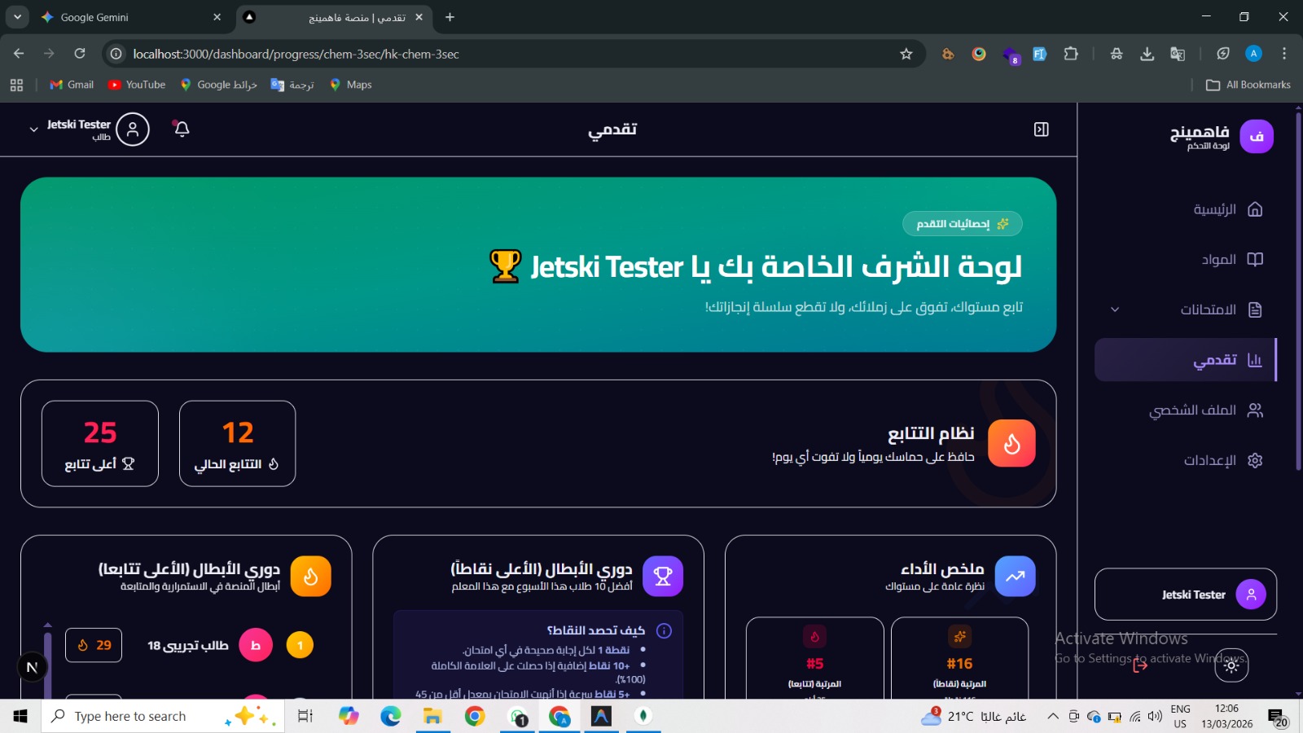Screen dimensions: 1303x733
Task: Expand the الامتحانات submenu chevron
Action: pos(1115,309)
